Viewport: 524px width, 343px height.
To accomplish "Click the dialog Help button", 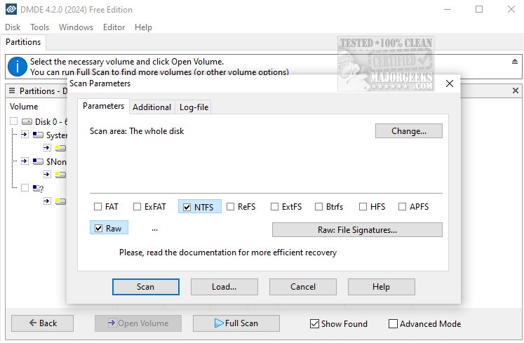I will (x=382, y=287).
